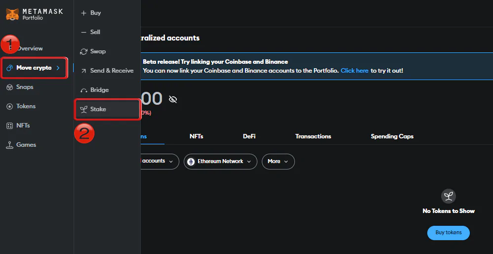
Task: Open the Transactions tab
Action: pyautogui.click(x=313, y=136)
